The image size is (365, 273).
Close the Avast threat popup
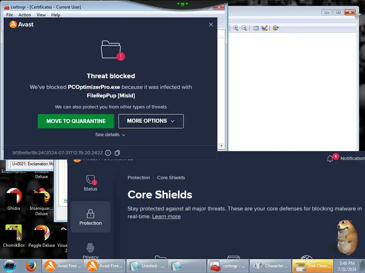click(211, 25)
